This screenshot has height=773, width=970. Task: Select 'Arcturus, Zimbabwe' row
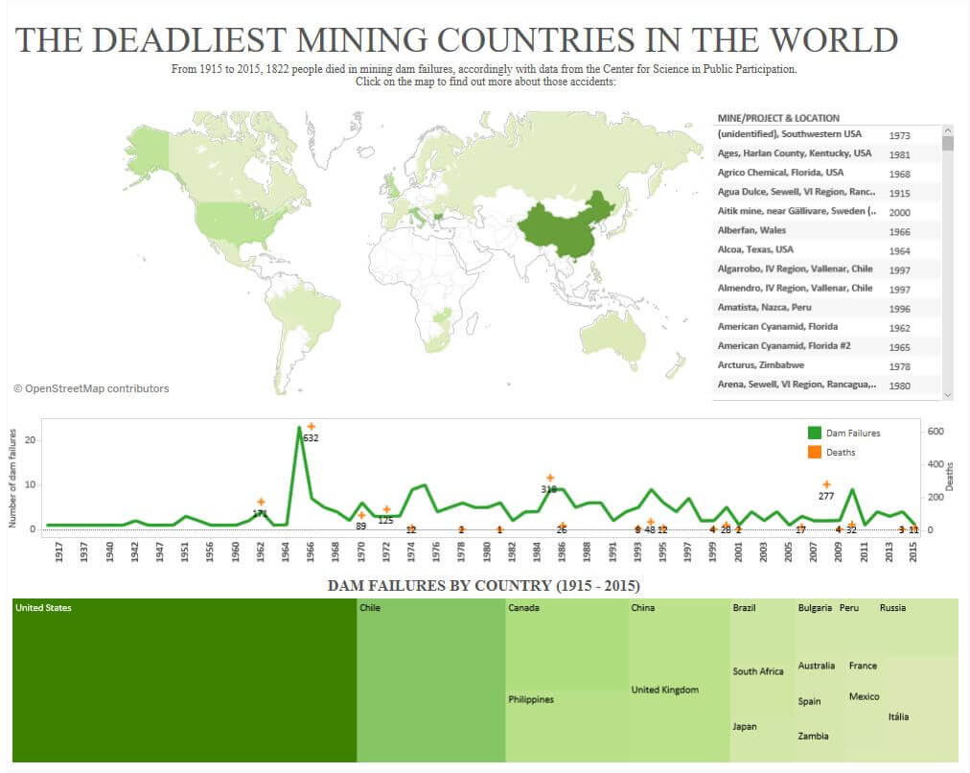coord(826,365)
